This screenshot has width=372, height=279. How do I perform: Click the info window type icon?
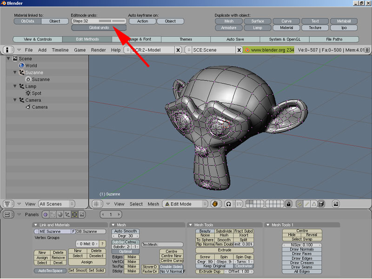pyautogui.click(x=7, y=50)
